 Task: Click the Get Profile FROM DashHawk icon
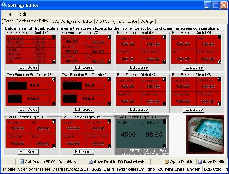click(22, 162)
